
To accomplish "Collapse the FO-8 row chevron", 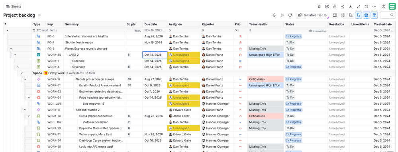I will (11, 49).
